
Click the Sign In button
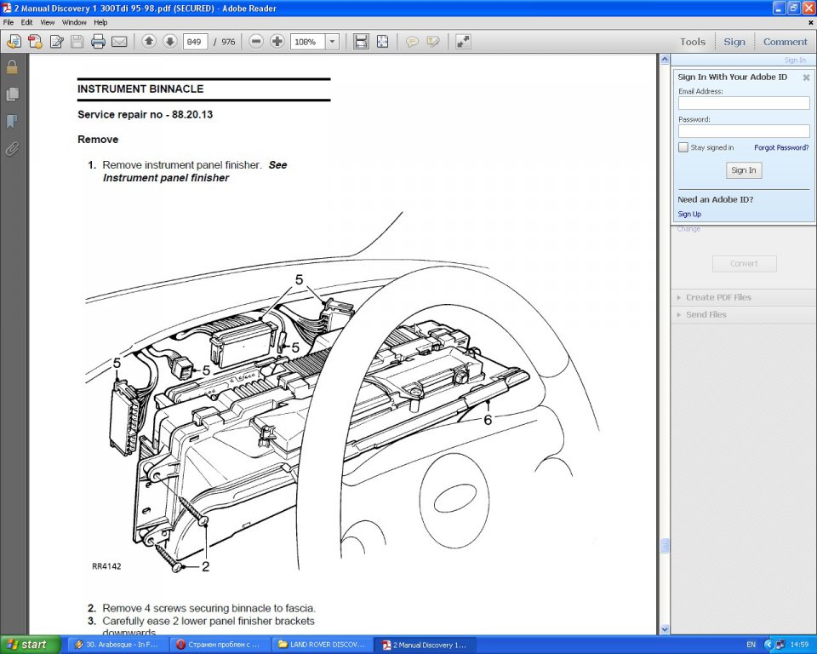744,170
